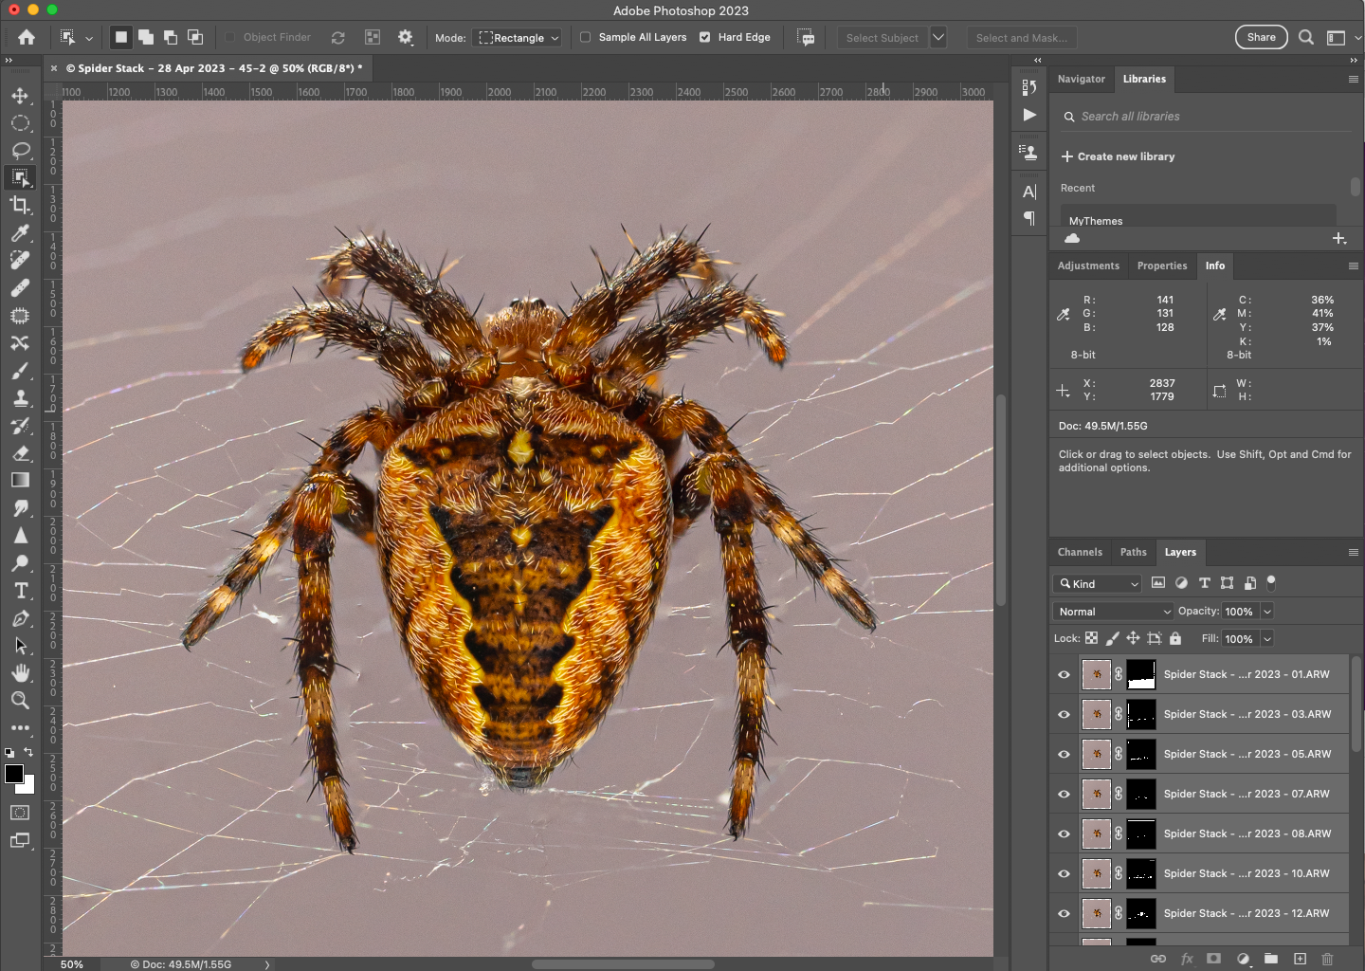Open the Fill slider dropdown arrow
Image resolution: width=1365 pixels, height=971 pixels.
click(1267, 639)
